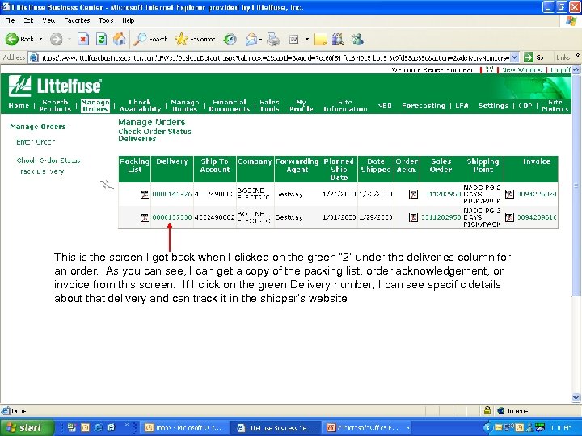582x436 pixels.
Task: Click the Littelfuse logo
Action: (x=55, y=86)
